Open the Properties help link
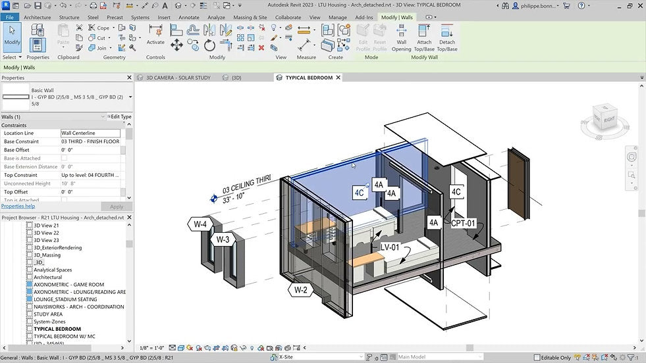 coord(18,206)
